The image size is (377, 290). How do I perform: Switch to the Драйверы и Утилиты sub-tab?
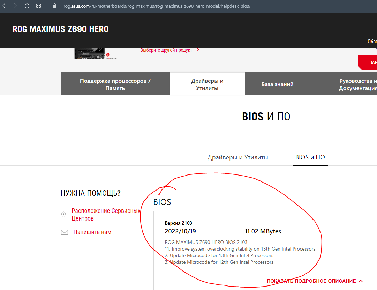pyautogui.click(x=237, y=157)
